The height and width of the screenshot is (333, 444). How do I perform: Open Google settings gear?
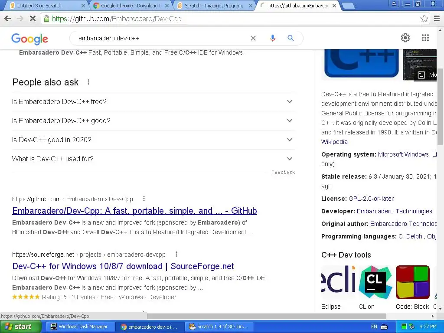pos(405,38)
